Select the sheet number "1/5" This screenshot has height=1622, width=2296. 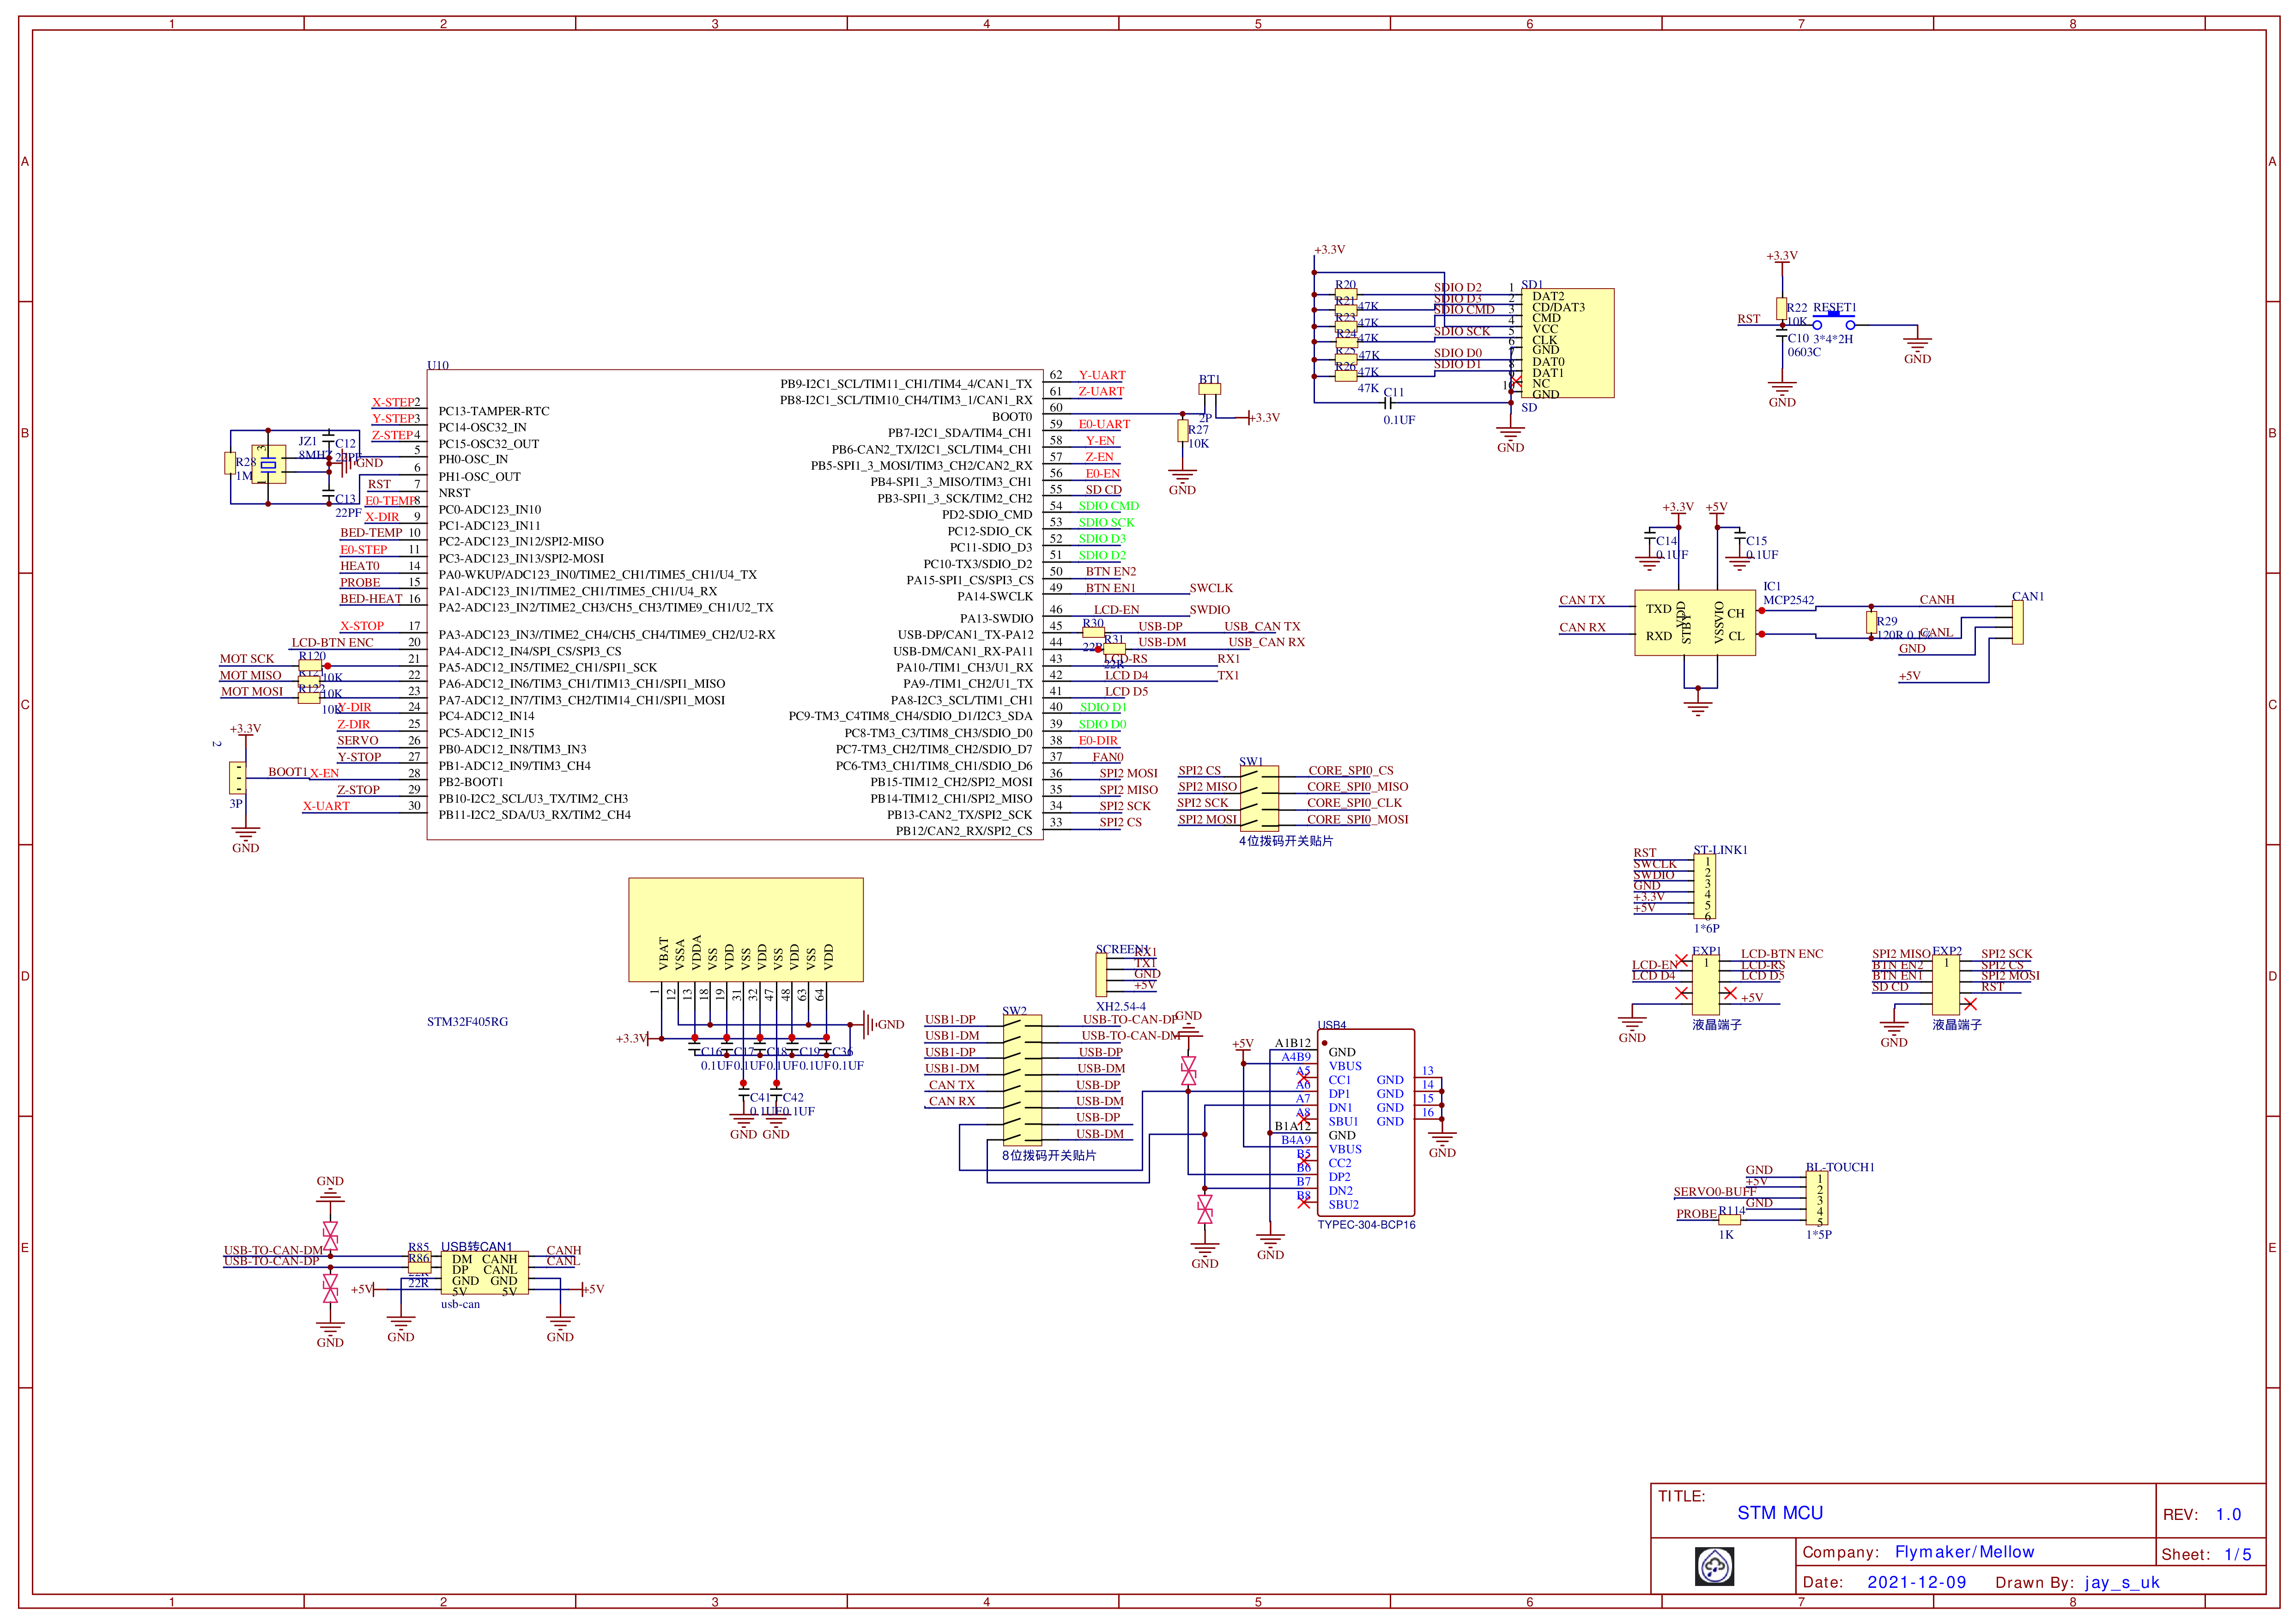(2238, 1554)
